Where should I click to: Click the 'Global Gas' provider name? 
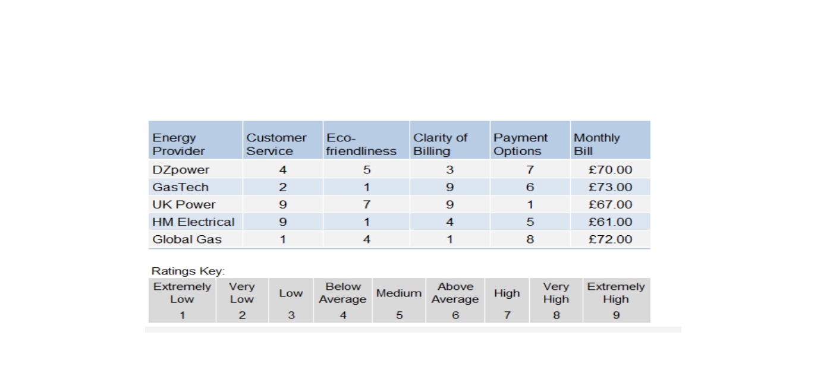point(187,239)
